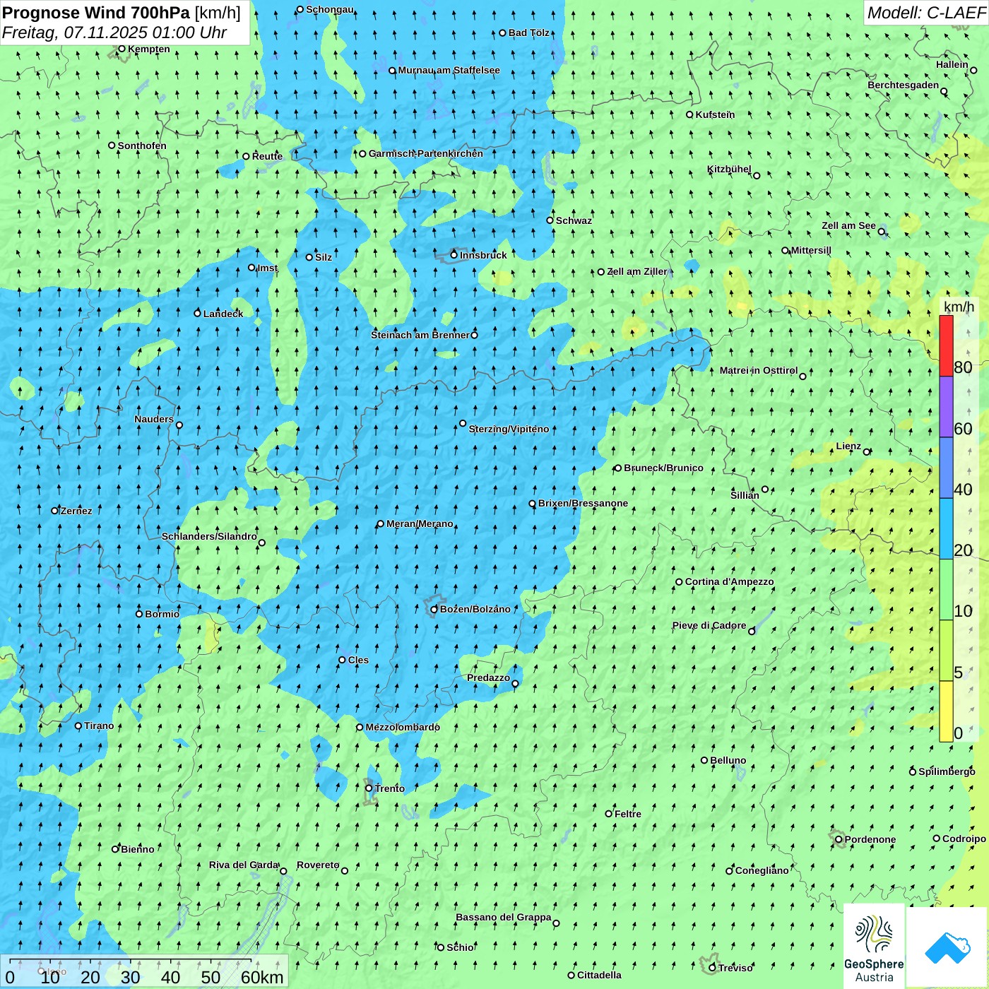Click the 'Mezzolombardo' label
The height and width of the screenshot is (989, 989).
(x=403, y=727)
